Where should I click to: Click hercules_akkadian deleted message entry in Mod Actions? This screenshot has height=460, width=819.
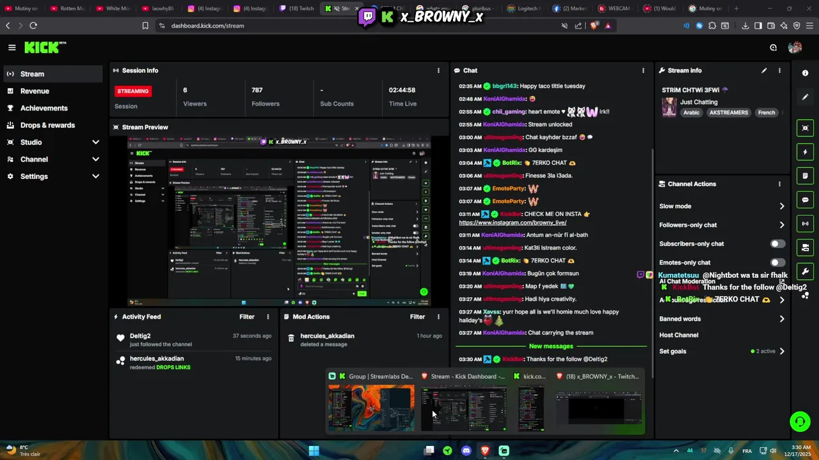(x=364, y=340)
